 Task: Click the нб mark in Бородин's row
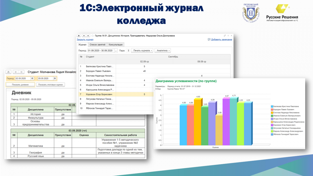pos(145,71)
